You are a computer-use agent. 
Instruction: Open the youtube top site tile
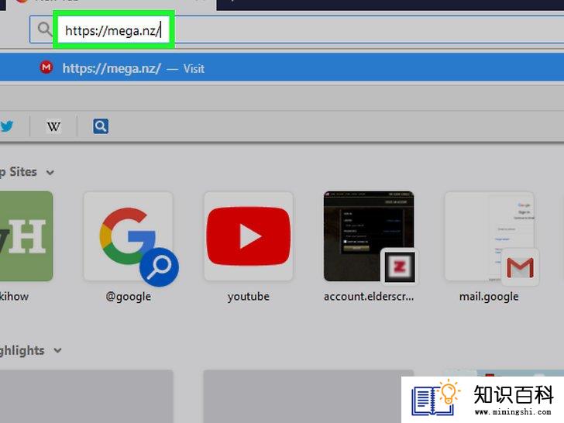(x=248, y=236)
